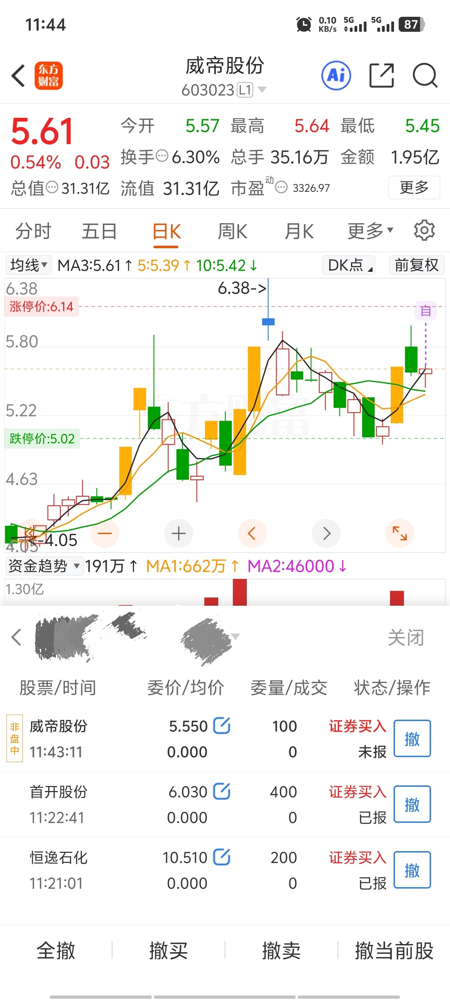Switch to 五日 tab
Screen dimensions: 450x1000
click(99, 231)
